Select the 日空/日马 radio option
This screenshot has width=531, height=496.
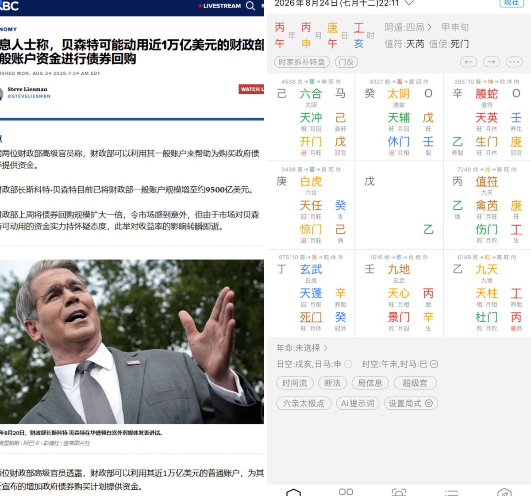pyautogui.click(x=348, y=364)
